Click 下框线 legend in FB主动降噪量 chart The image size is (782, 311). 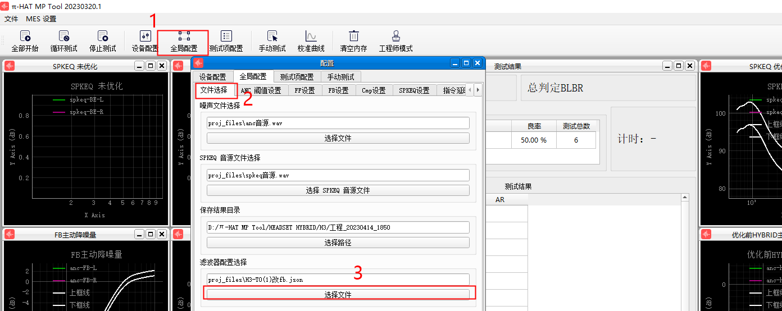coord(70,305)
